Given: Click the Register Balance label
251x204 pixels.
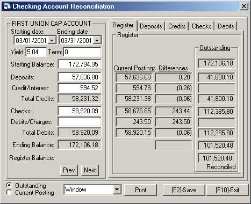Looking at the screenshot, I should point(32,158).
